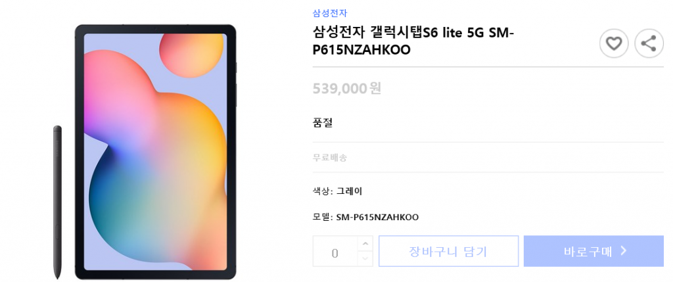Decrease quantity with the down arrow

pos(365,258)
